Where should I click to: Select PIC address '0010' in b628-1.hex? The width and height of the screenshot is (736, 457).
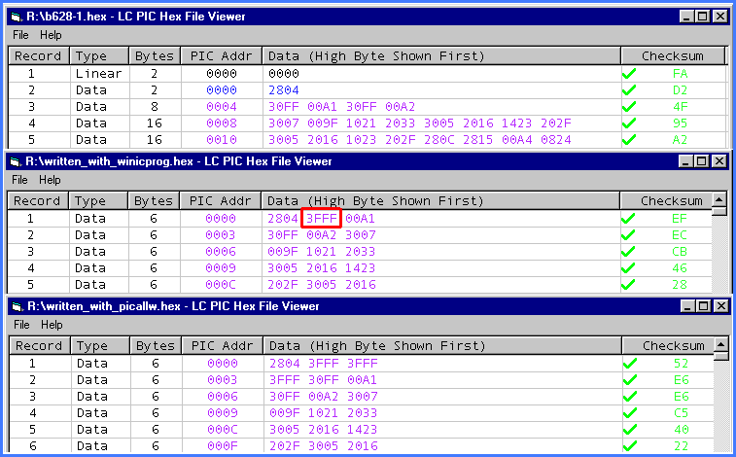point(222,140)
